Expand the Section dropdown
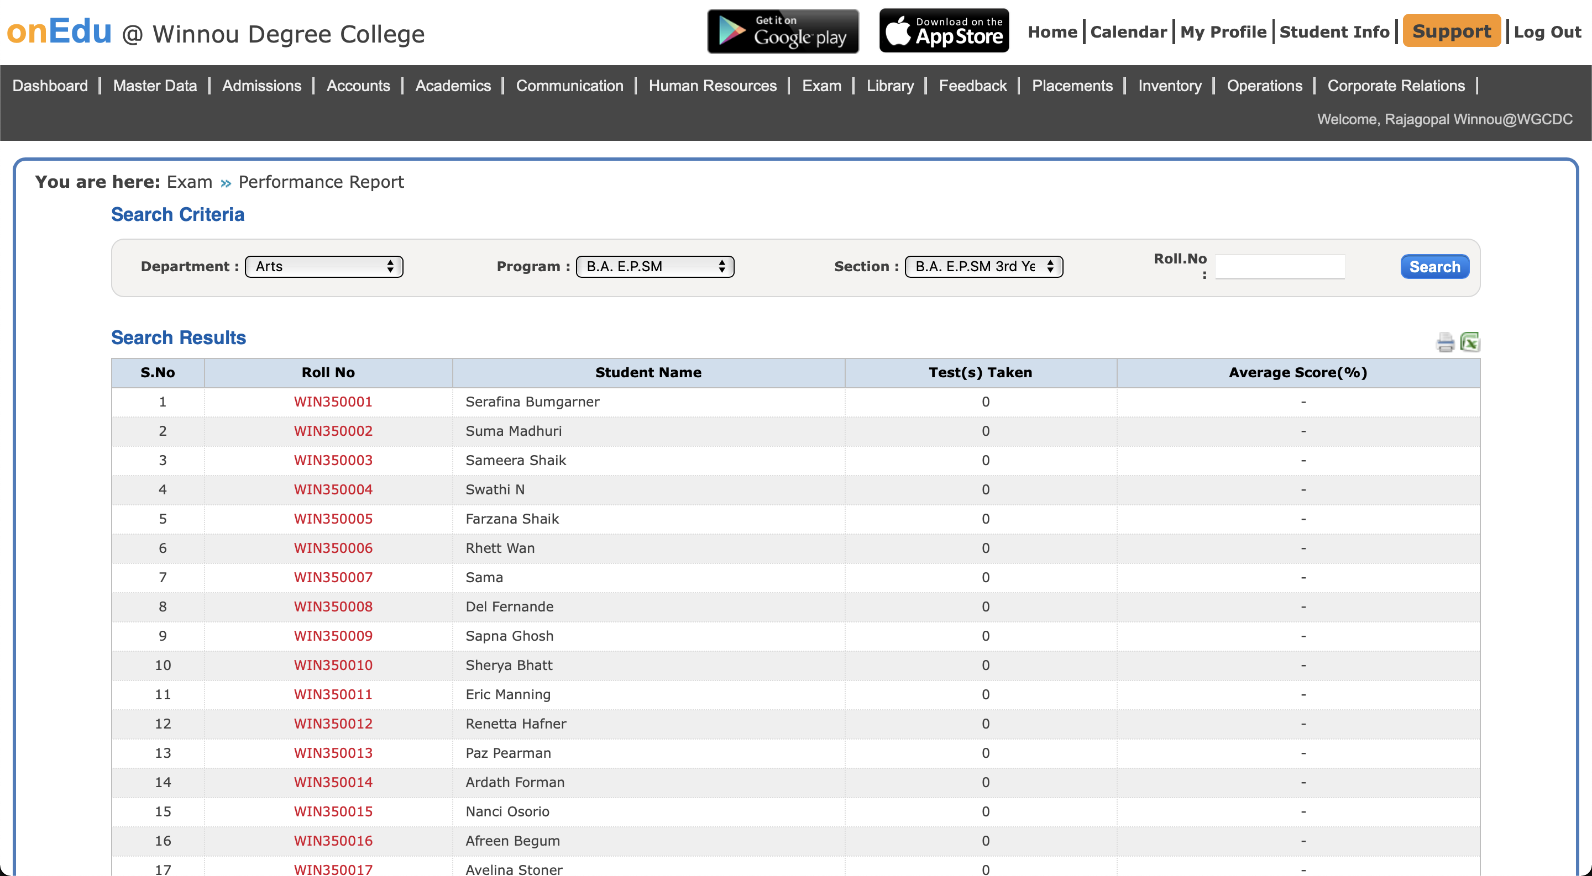 coord(983,267)
